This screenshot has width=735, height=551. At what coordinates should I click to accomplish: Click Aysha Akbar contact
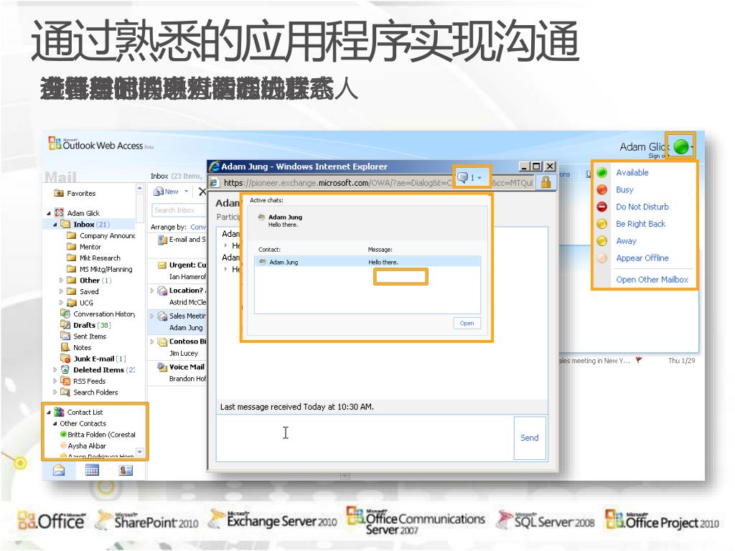point(87,446)
